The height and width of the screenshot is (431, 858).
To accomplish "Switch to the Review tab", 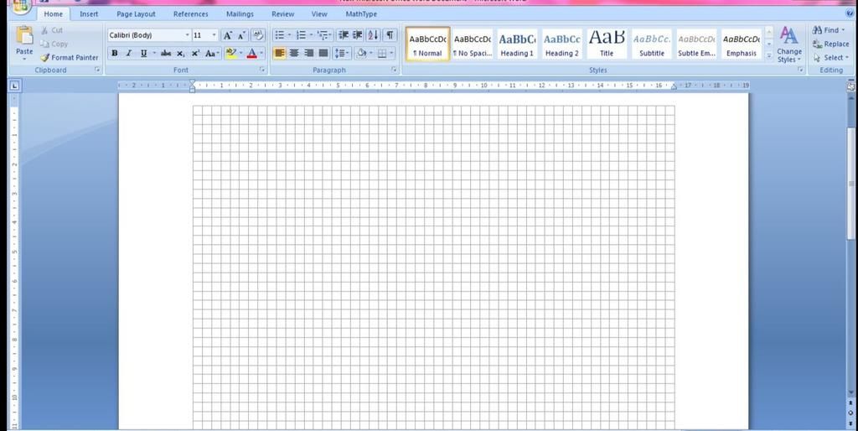I will point(283,14).
